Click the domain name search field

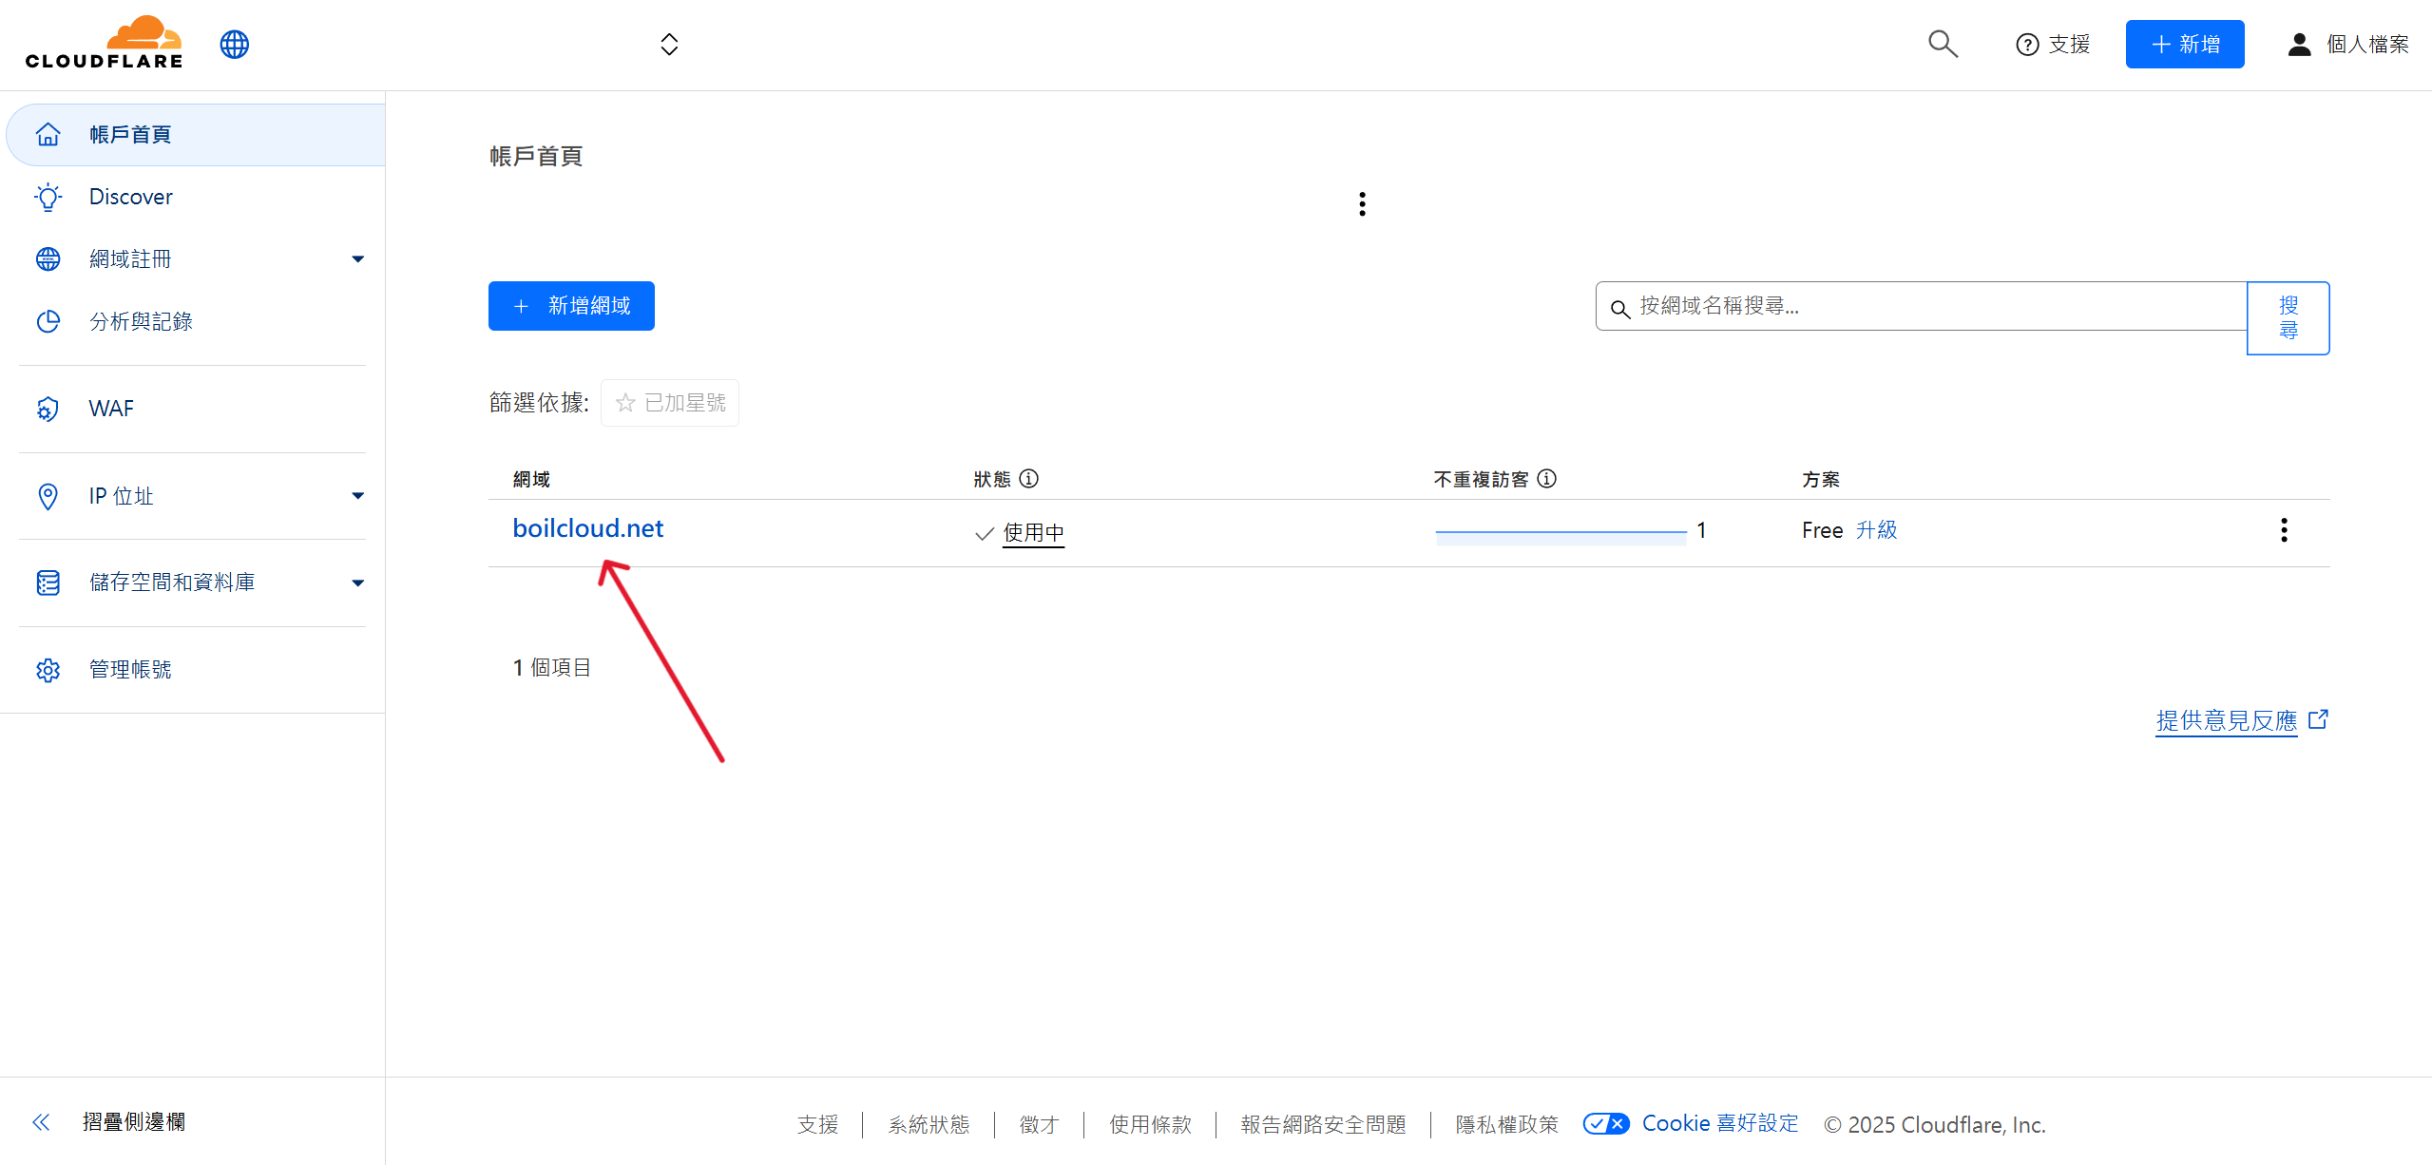point(1921,306)
